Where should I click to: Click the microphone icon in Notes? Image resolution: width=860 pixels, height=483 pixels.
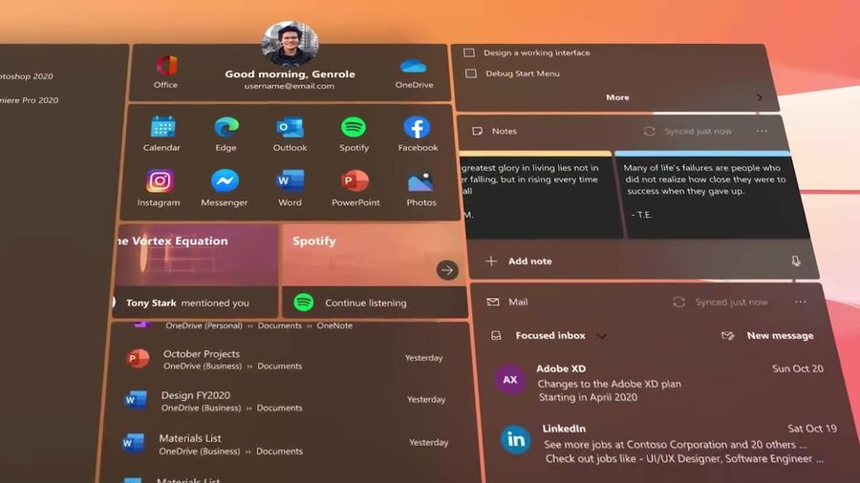(796, 262)
